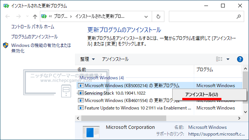Click the Forward navigation arrow
The width and height of the screenshot is (249, 140).
18,16
